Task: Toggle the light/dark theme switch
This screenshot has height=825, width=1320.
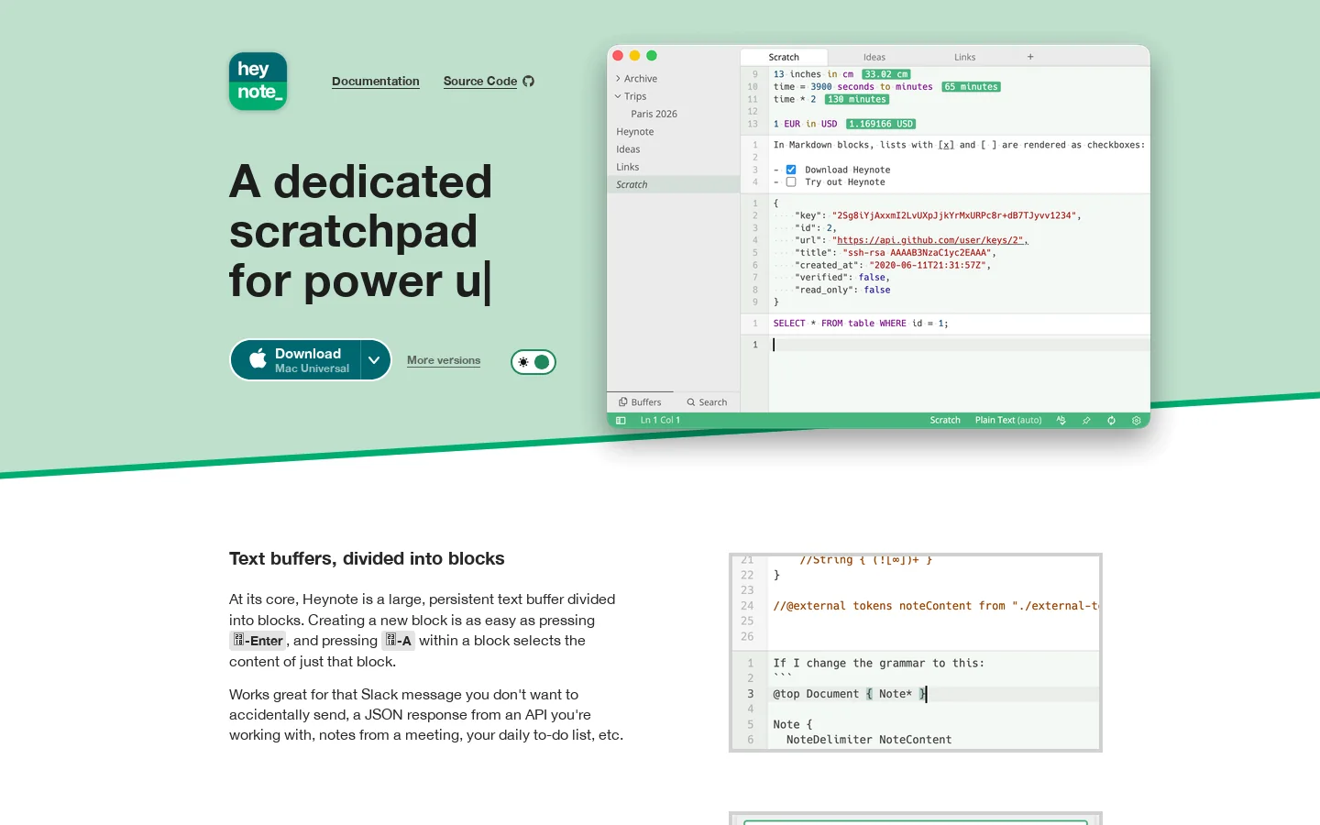Action: 533,362
